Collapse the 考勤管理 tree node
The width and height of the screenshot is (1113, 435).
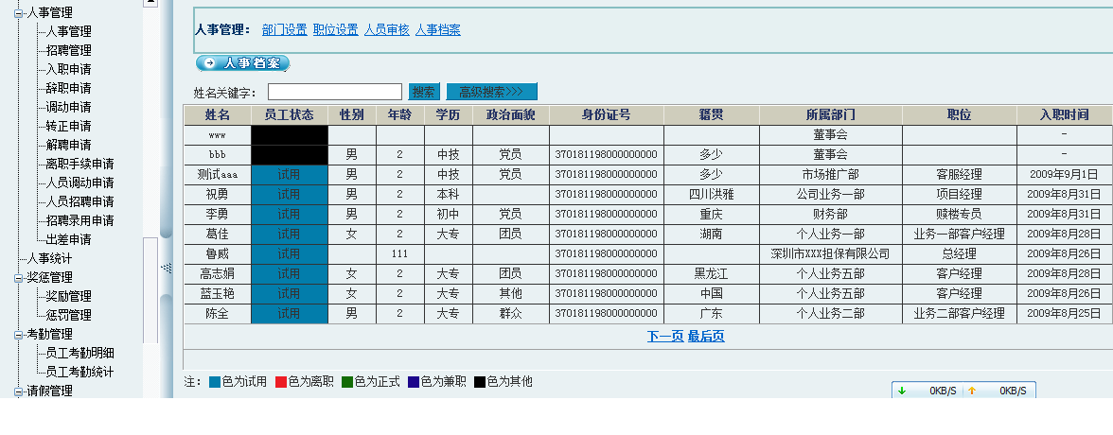[x=19, y=334]
